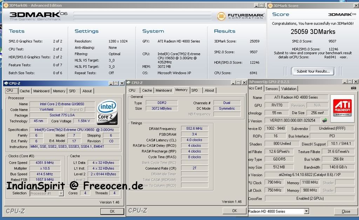Screen dimensions: 359x220
Task: Switch to Validation tab in GPU-Z
Action: 289,88
